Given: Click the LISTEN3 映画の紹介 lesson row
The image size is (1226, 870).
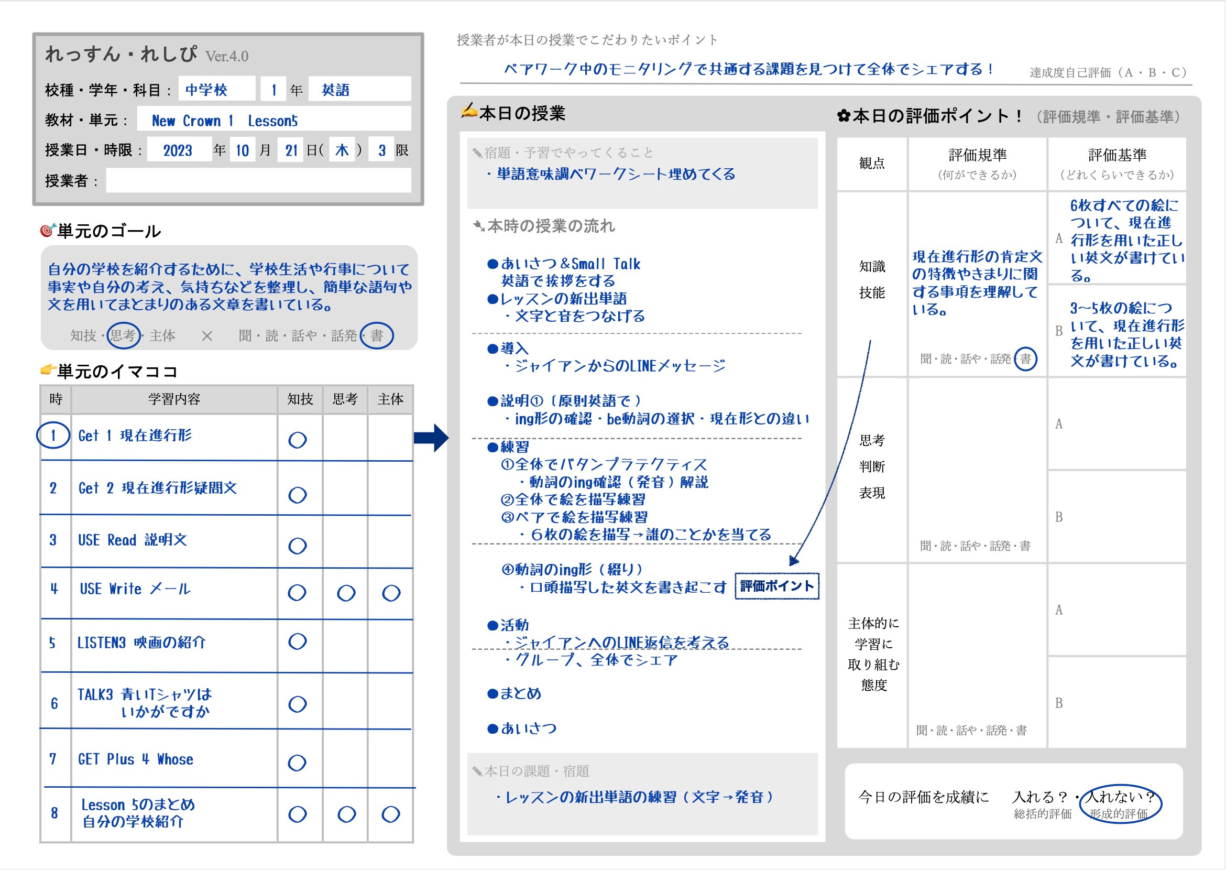Looking at the screenshot, I should (x=226, y=645).
